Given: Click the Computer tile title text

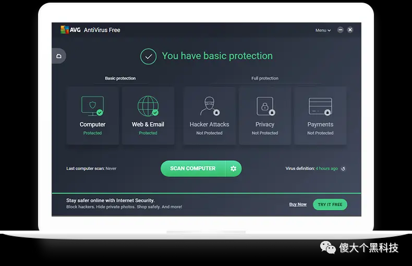Looking at the screenshot, I should click(x=92, y=124).
